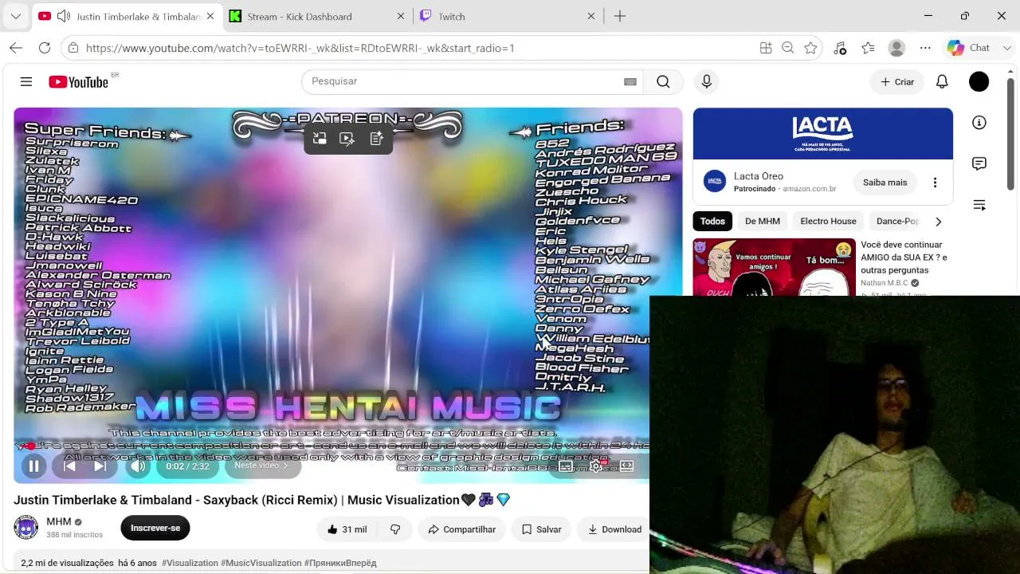This screenshot has width=1020, height=574.
Task: Start a voice search with the microphone
Action: (x=706, y=81)
